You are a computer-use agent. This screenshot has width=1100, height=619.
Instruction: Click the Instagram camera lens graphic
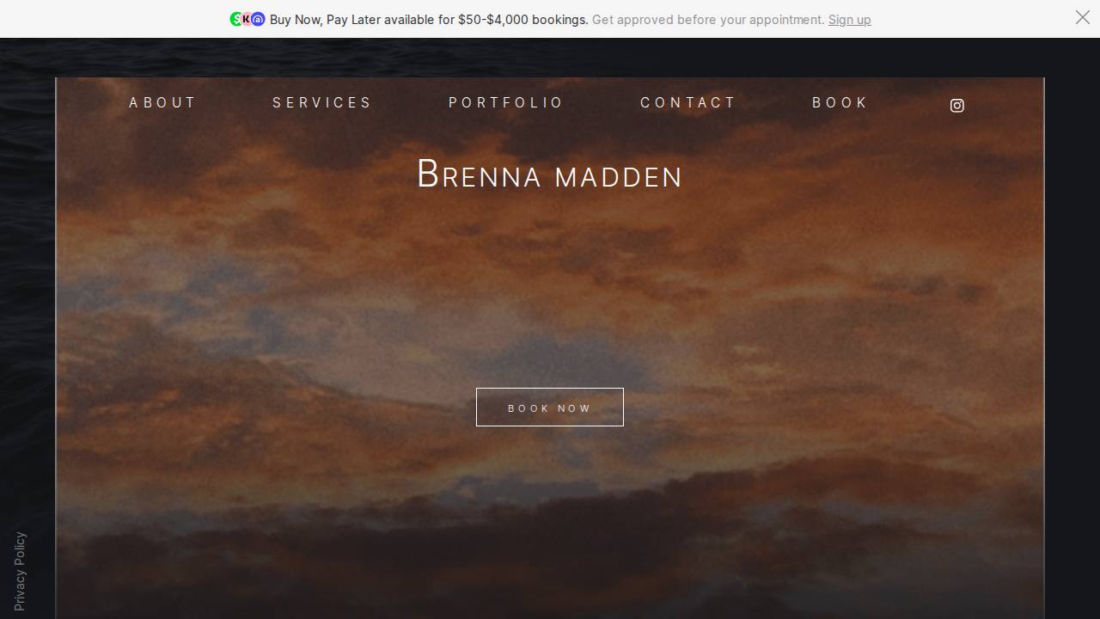click(957, 105)
